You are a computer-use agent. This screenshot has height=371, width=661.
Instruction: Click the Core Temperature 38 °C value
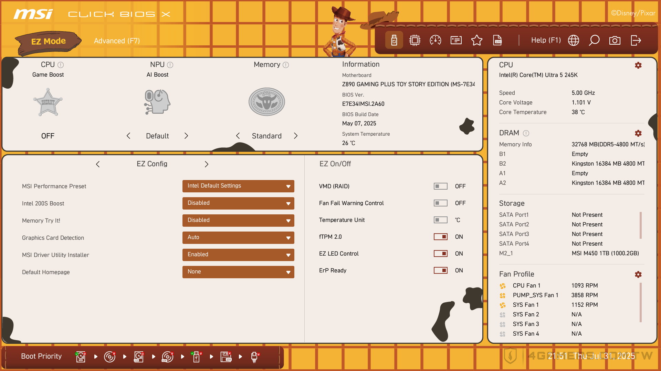point(578,112)
